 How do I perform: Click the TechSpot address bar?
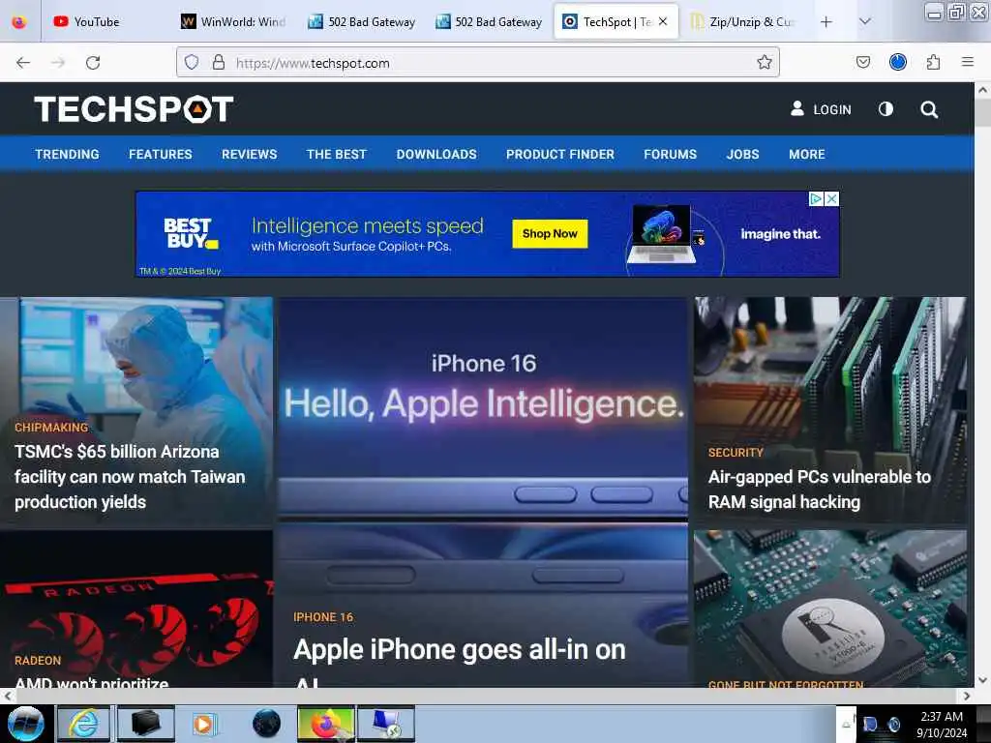tap(478, 63)
